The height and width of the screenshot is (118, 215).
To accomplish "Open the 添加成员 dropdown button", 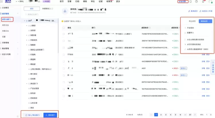I will coord(206,21).
